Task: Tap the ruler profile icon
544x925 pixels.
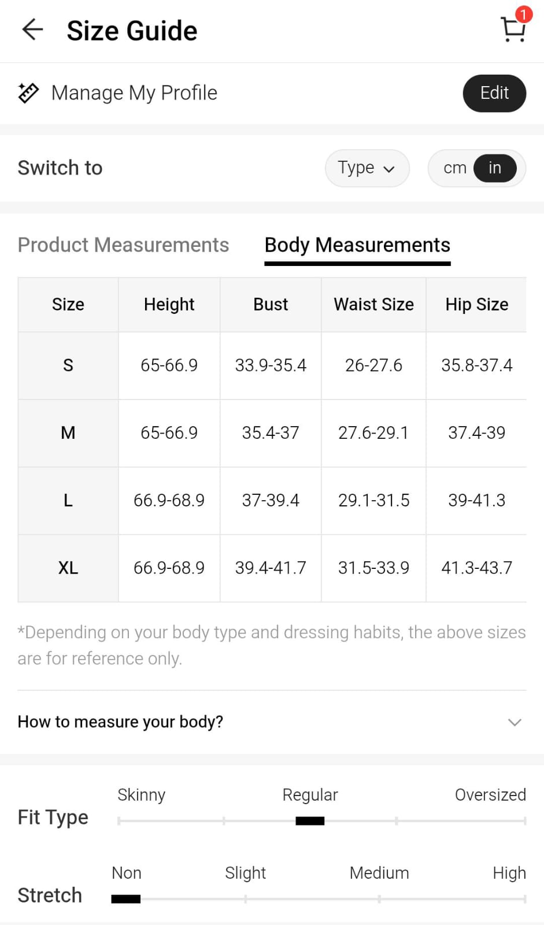Action: tap(28, 92)
